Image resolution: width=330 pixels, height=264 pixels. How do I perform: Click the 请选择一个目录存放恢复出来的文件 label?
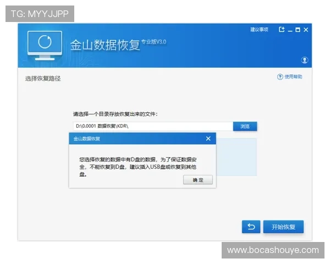coord(115,114)
